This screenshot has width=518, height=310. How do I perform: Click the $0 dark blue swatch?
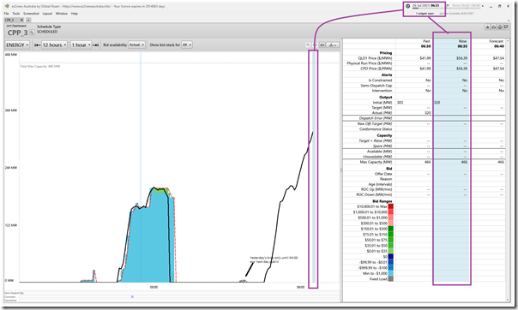click(391, 257)
